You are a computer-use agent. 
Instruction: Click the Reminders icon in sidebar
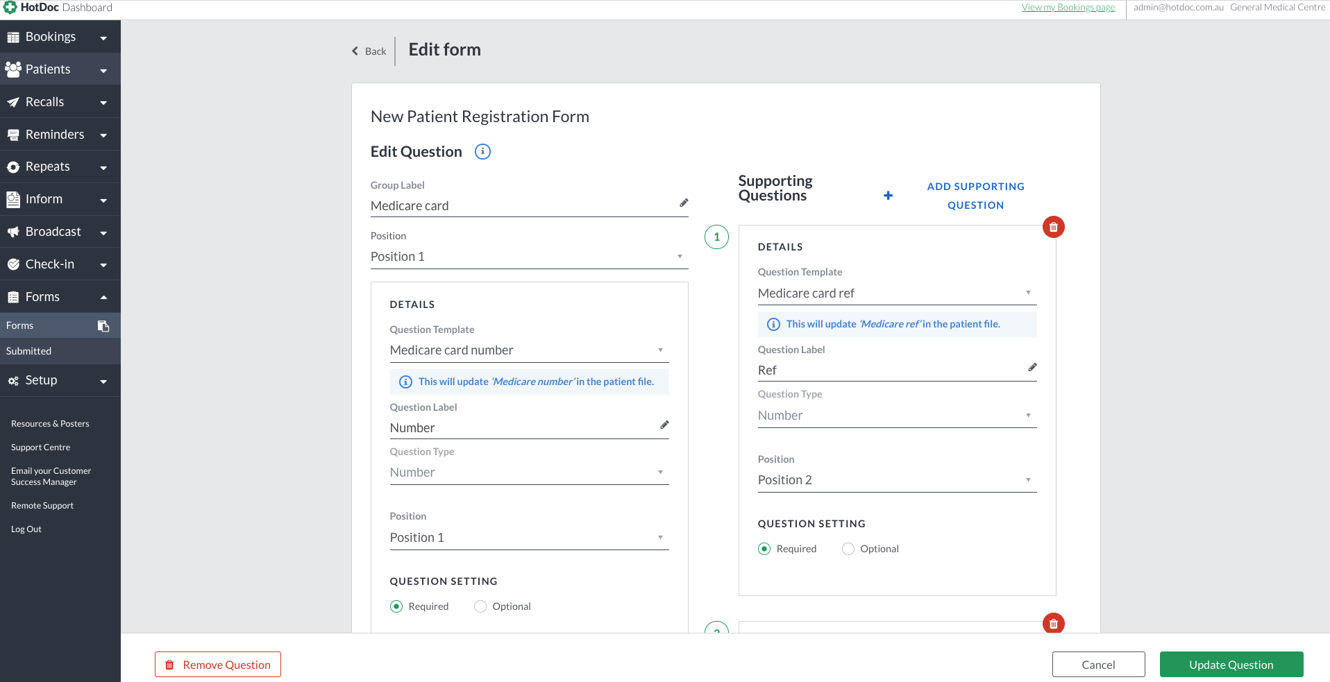pyautogui.click(x=13, y=135)
